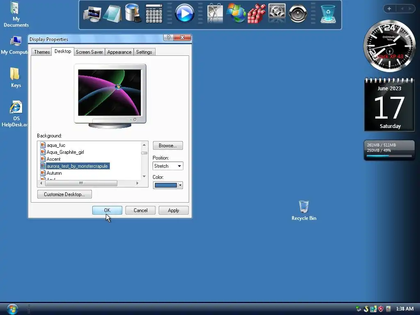
Task: Open the Settings tab
Action: [144, 52]
